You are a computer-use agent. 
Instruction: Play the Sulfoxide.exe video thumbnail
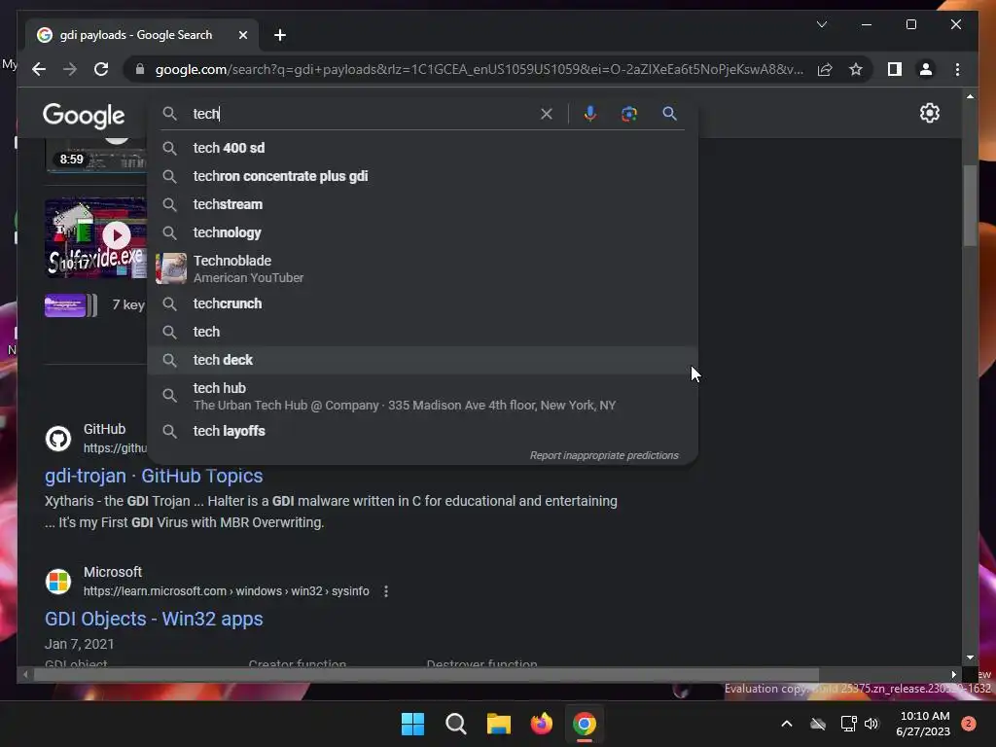tap(96, 237)
